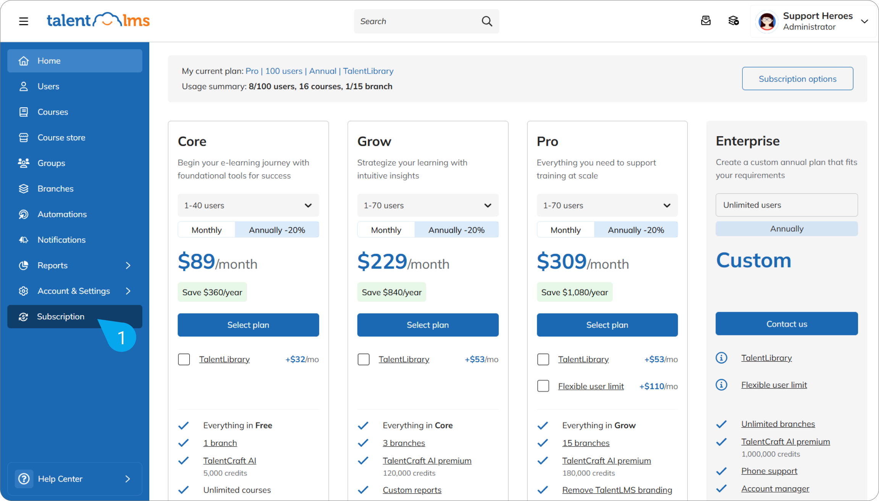Open Remove TalentLMS branding link
879x501 pixels.
tap(617, 490)
